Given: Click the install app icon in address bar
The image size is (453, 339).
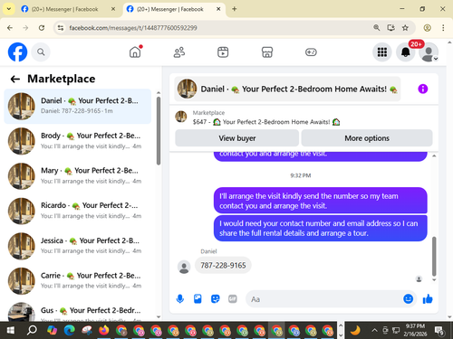Looking at the screenshot, I should coord(390,28).
